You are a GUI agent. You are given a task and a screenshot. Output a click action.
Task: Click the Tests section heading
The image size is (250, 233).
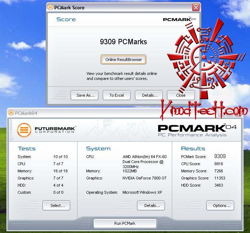coord(27,148)
